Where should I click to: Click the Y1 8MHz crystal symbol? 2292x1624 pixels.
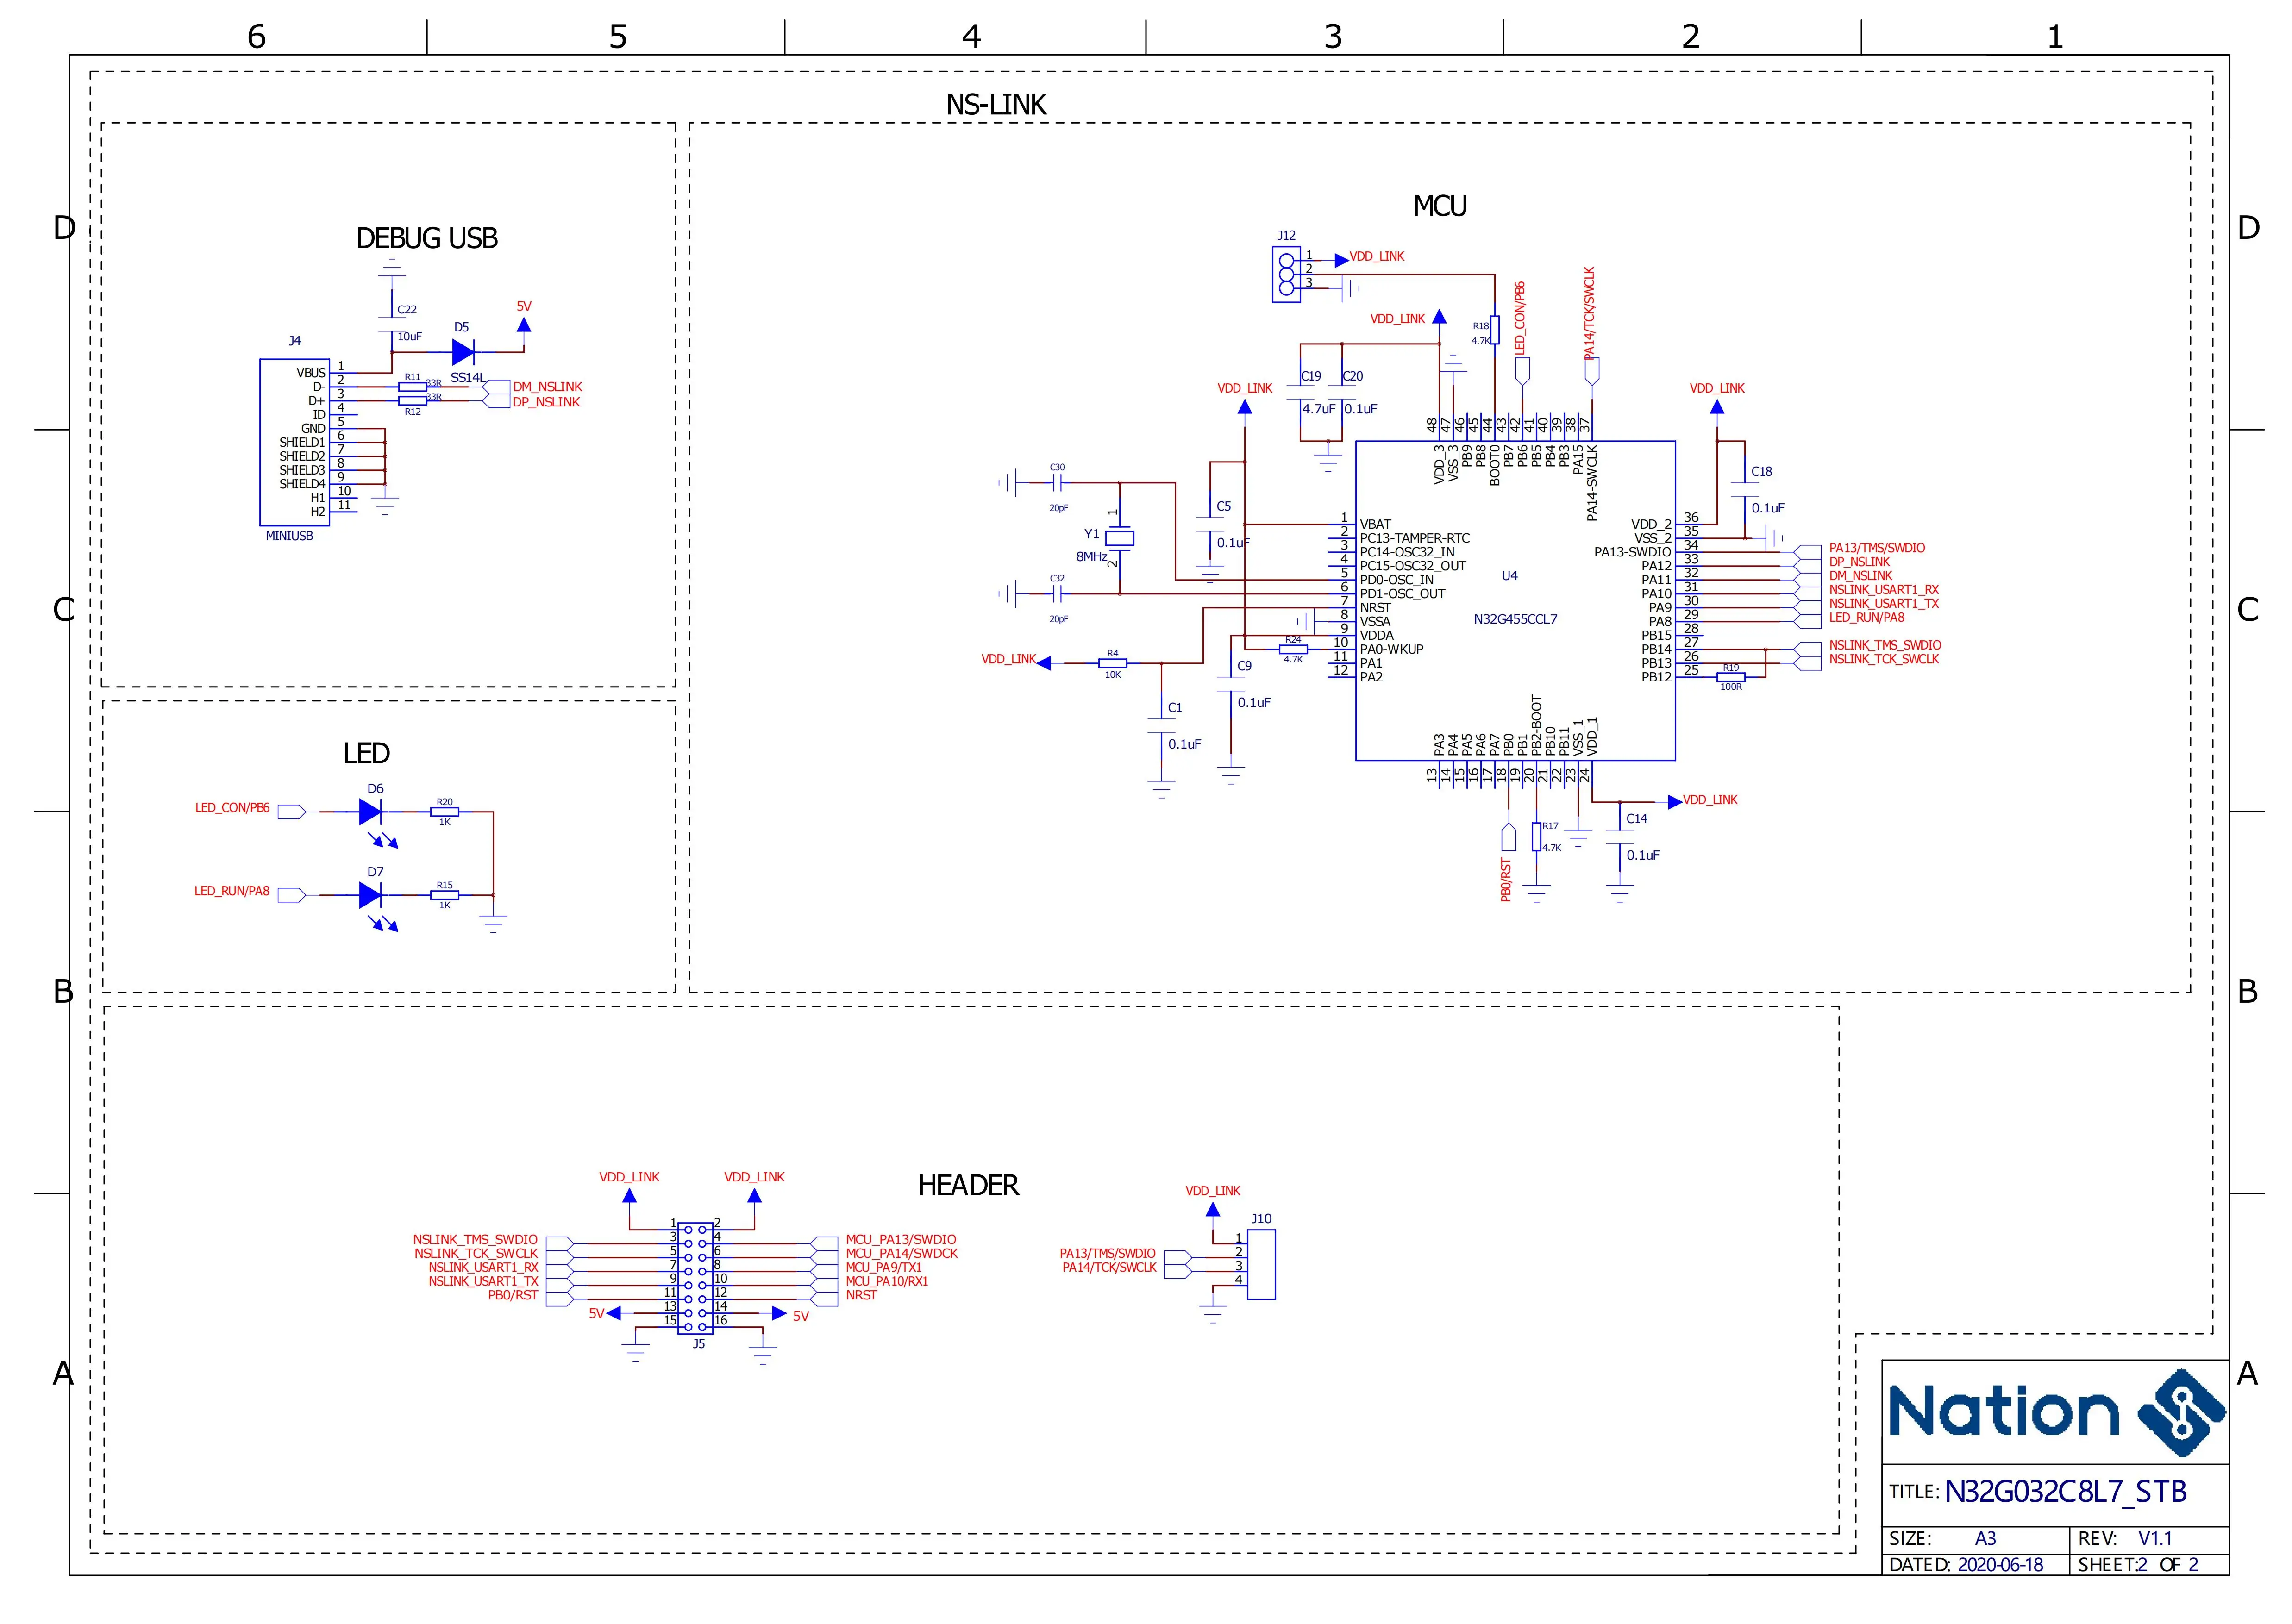[1120, 538]
